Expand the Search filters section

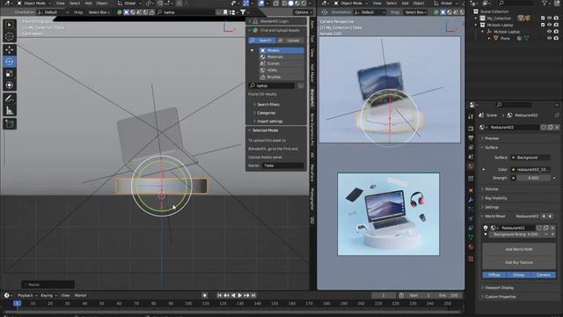267,104
